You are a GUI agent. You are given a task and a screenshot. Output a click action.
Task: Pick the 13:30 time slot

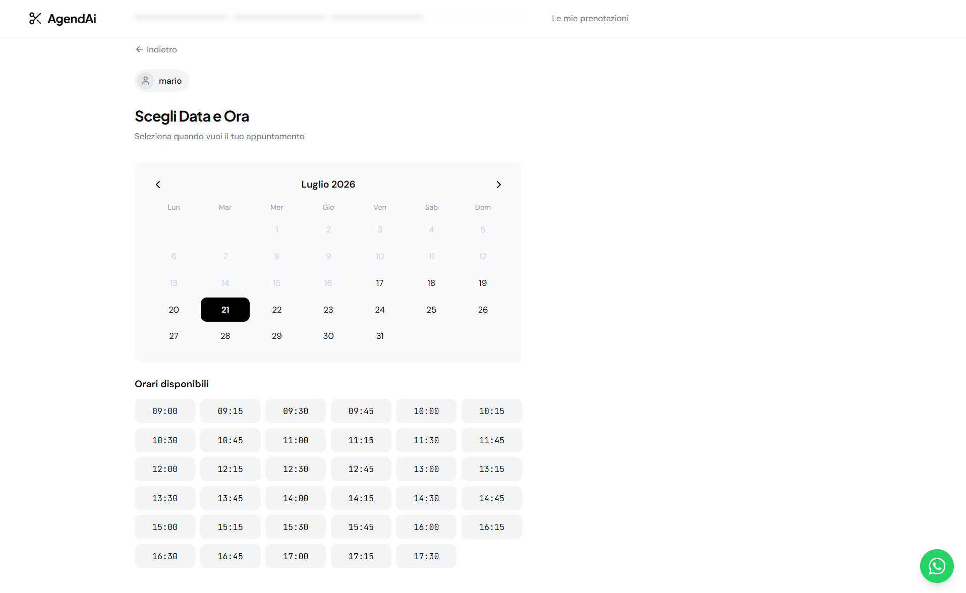(x=165, y=498)
